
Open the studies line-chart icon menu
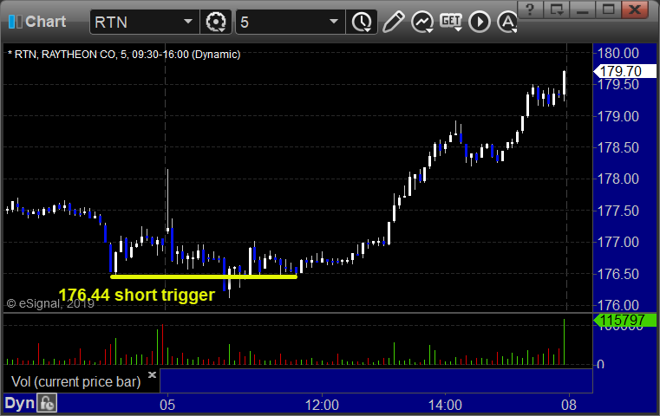point(422,22)
